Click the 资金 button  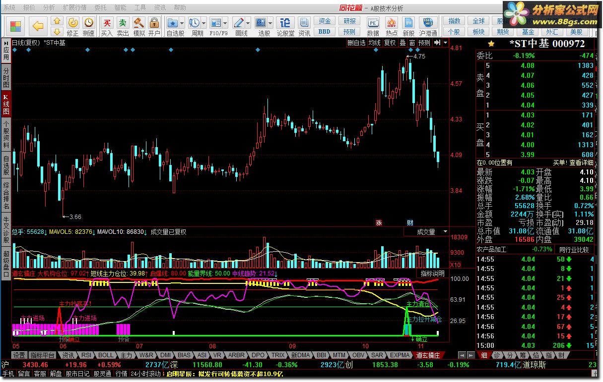point(325,21)
